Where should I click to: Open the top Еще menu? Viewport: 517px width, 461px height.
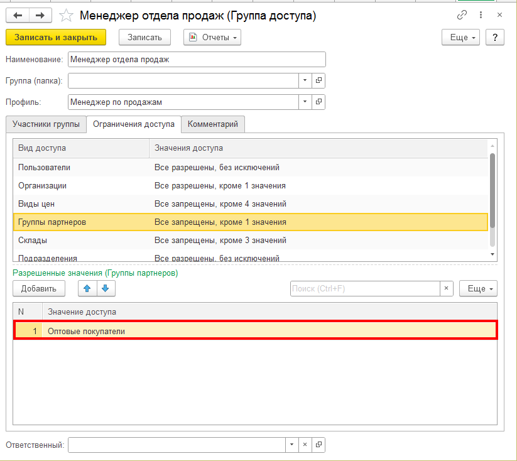(x=462, y=37)
